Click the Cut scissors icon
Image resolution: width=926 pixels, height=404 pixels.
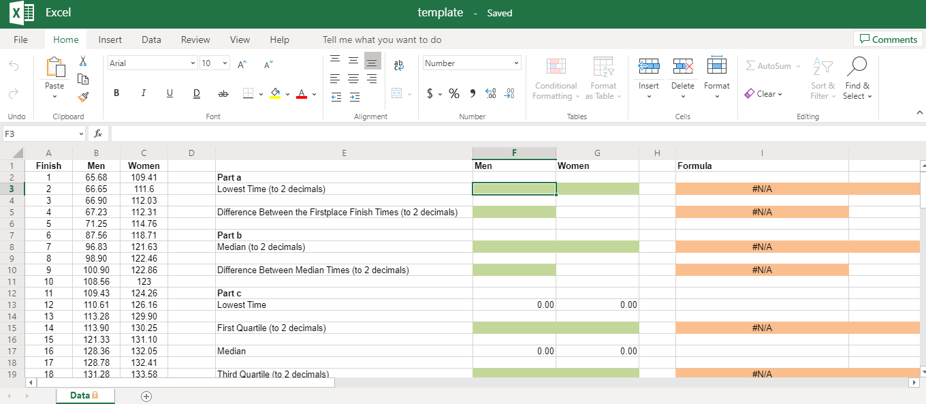pos(83,61)
